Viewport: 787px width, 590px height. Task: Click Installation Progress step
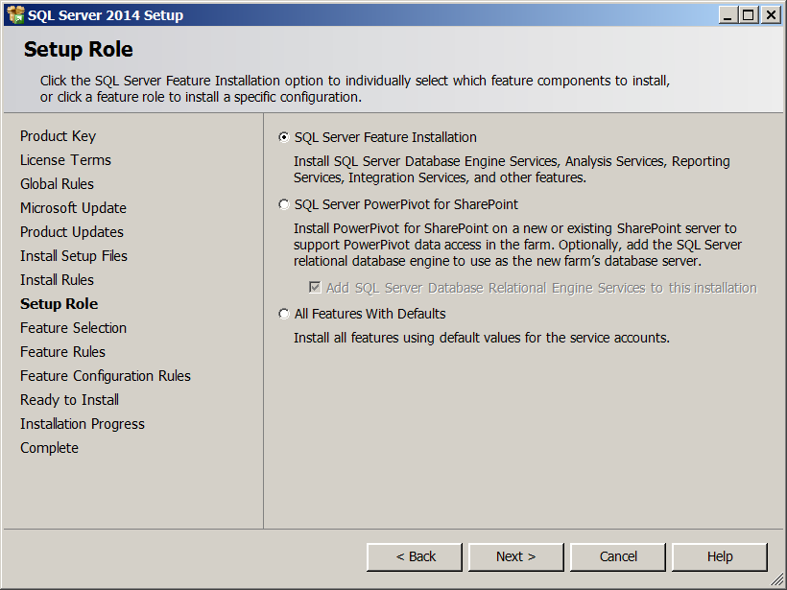83,424
